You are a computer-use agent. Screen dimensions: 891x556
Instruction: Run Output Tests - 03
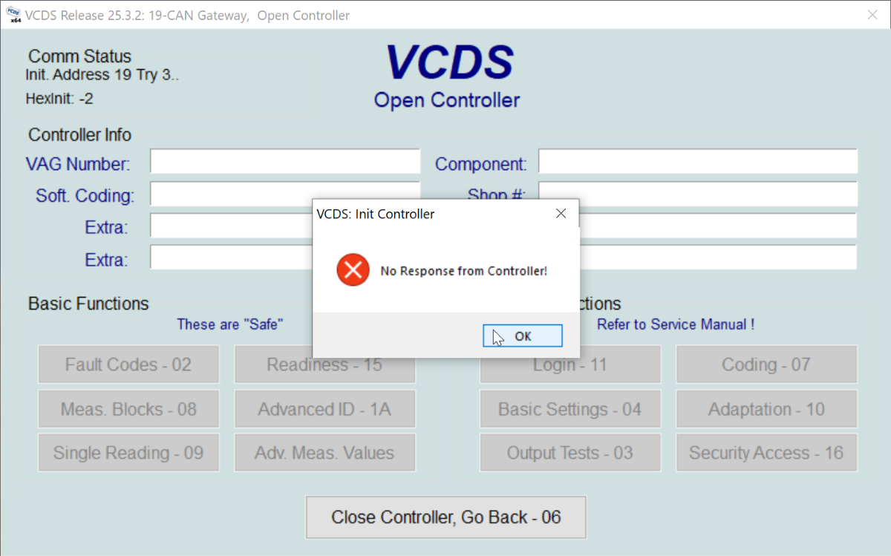point(569,453)
